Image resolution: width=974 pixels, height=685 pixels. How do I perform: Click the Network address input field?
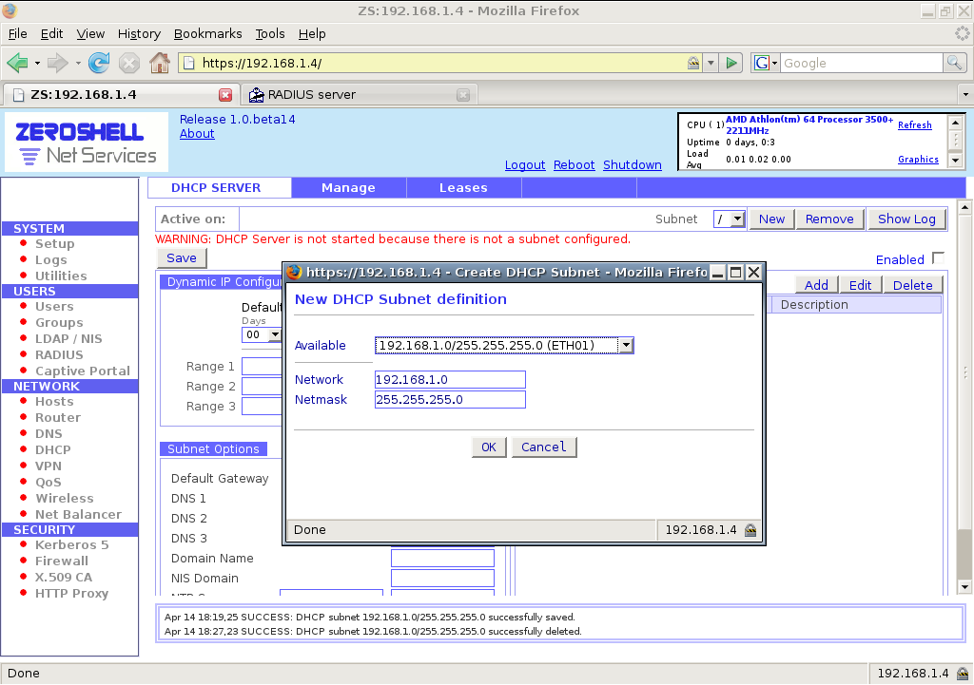[x=450, y=380]
